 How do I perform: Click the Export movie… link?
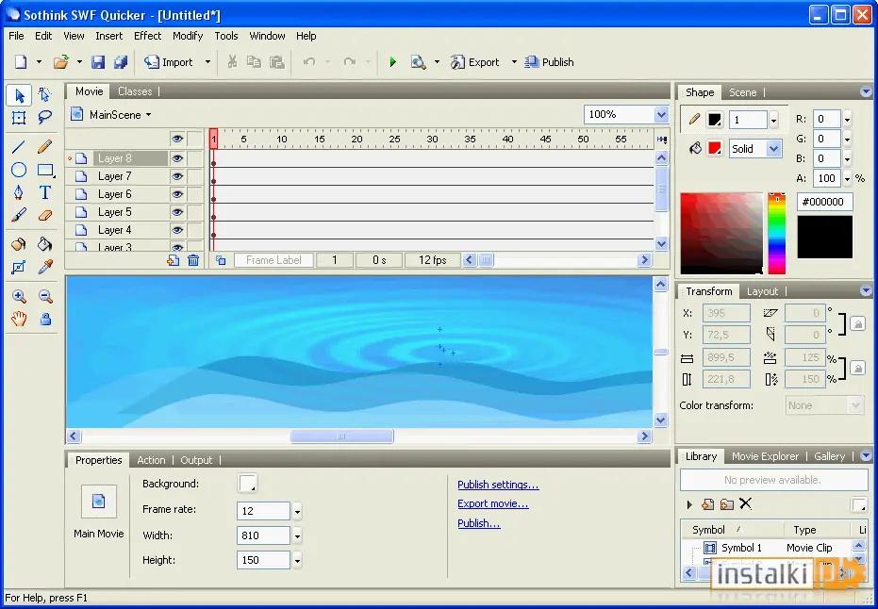click(492, 503)
